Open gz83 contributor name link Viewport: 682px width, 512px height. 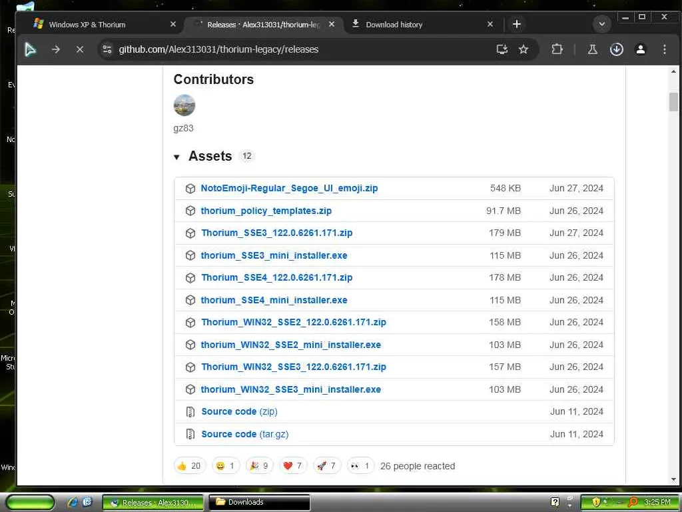[183, 129]
